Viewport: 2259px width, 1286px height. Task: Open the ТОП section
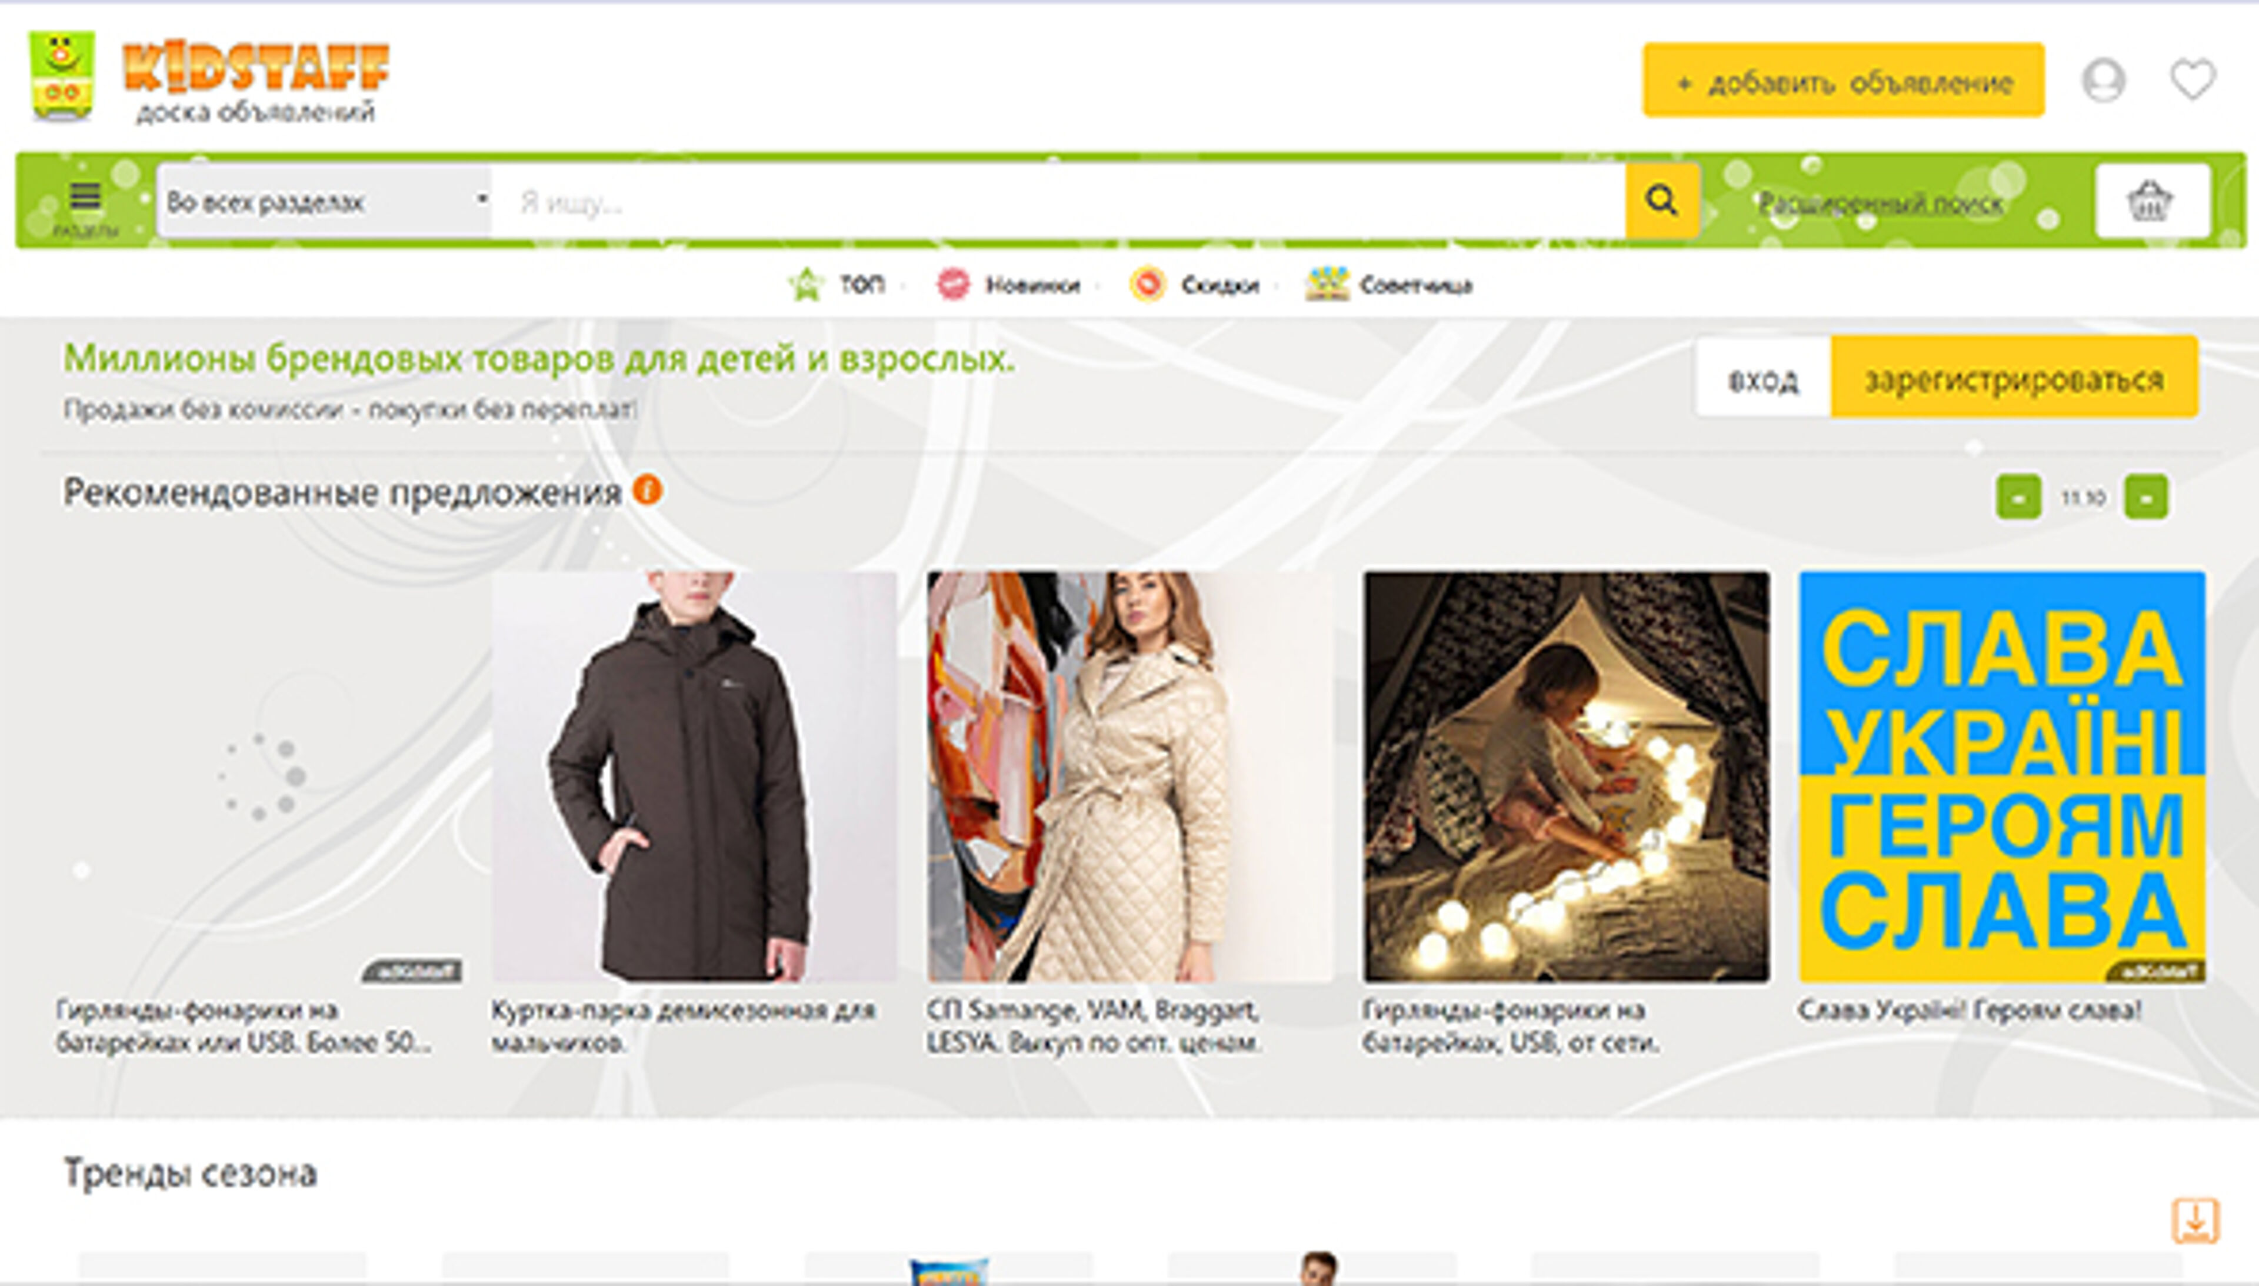[x=837, y=285]
